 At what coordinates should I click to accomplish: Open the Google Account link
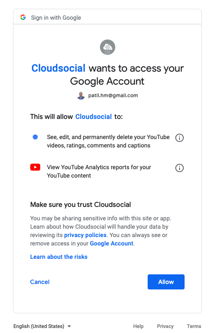click(x=112, y=243)
